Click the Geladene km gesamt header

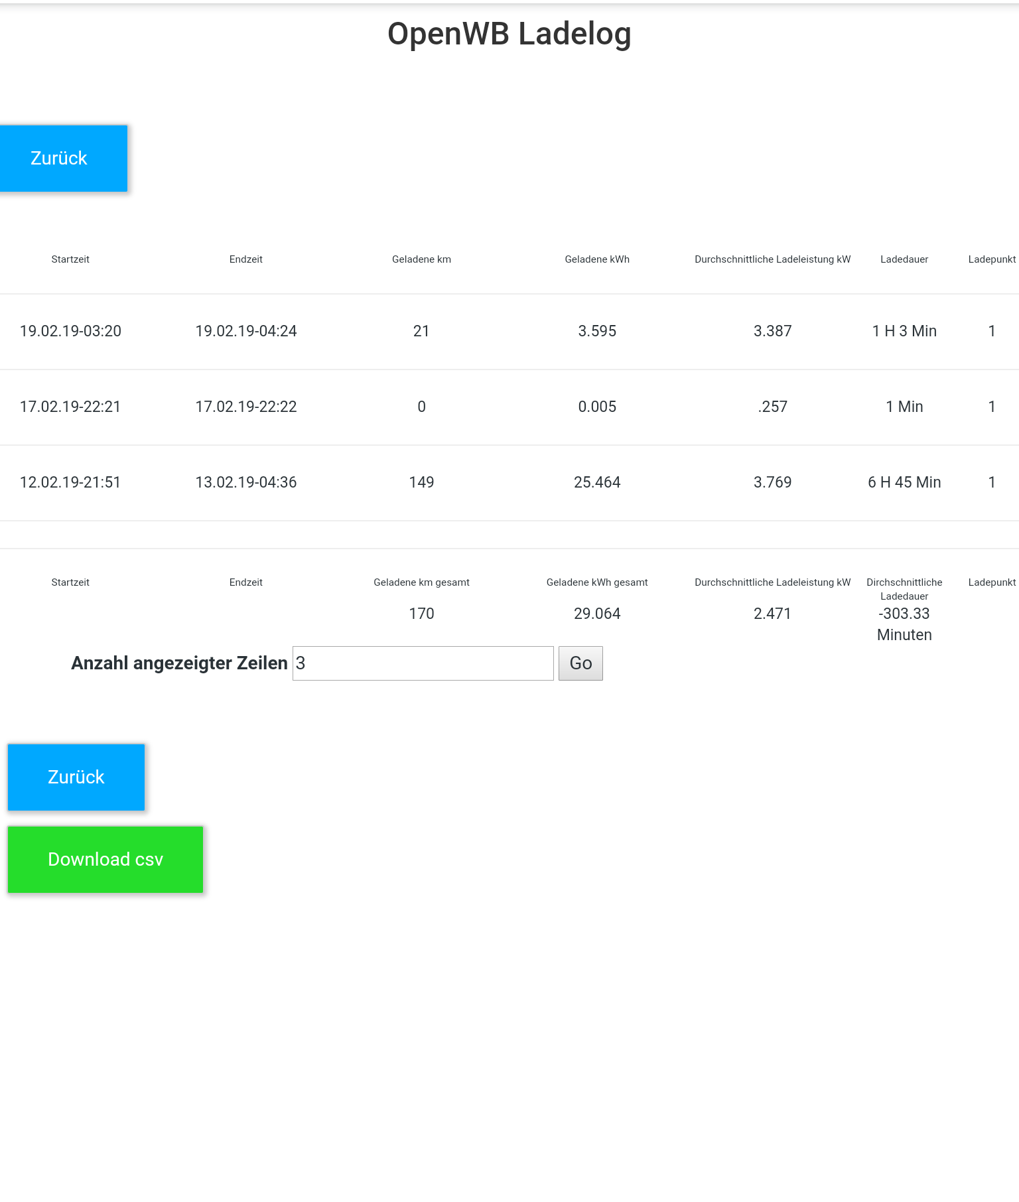pyautogui.click(x=421, y=582)
